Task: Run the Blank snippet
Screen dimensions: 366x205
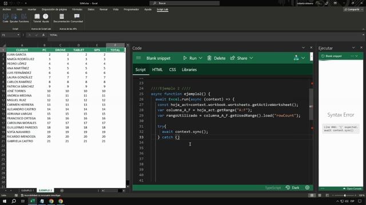Action: (x=190, y=58)
